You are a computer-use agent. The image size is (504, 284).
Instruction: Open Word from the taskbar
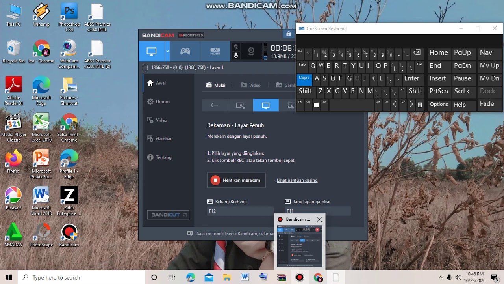[x=245, y=277]
